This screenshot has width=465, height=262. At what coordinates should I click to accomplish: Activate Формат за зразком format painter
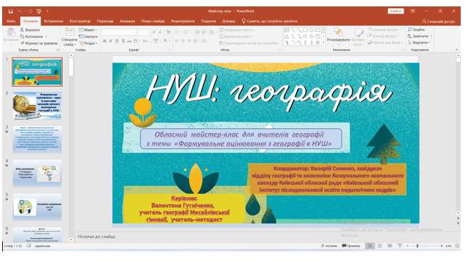click(39, 43)
